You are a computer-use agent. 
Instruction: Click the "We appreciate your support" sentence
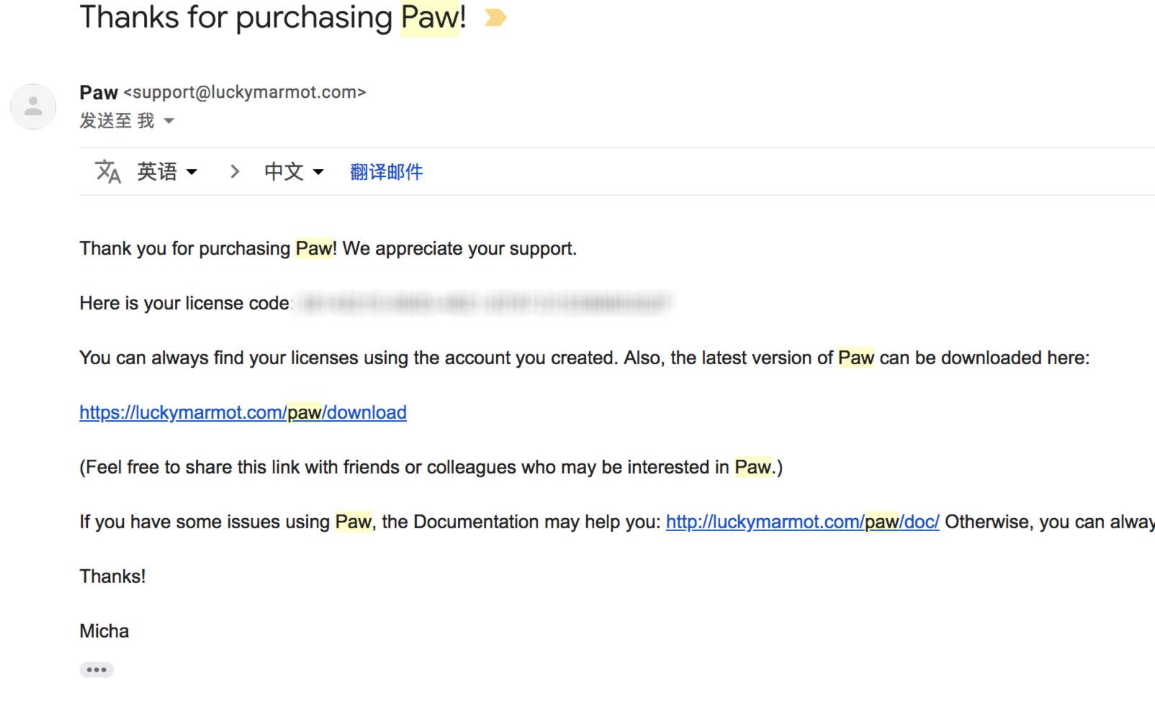(x=459, y=248)
